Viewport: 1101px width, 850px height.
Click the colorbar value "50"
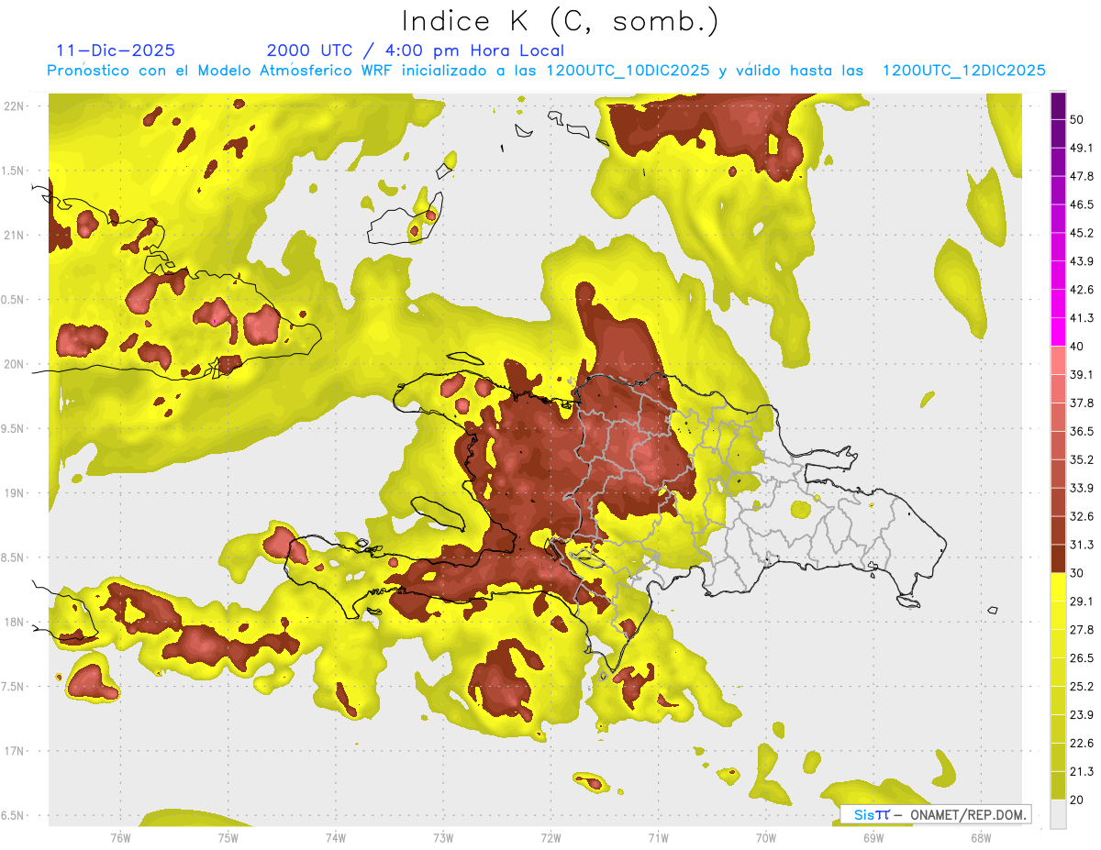[1078, 120]
